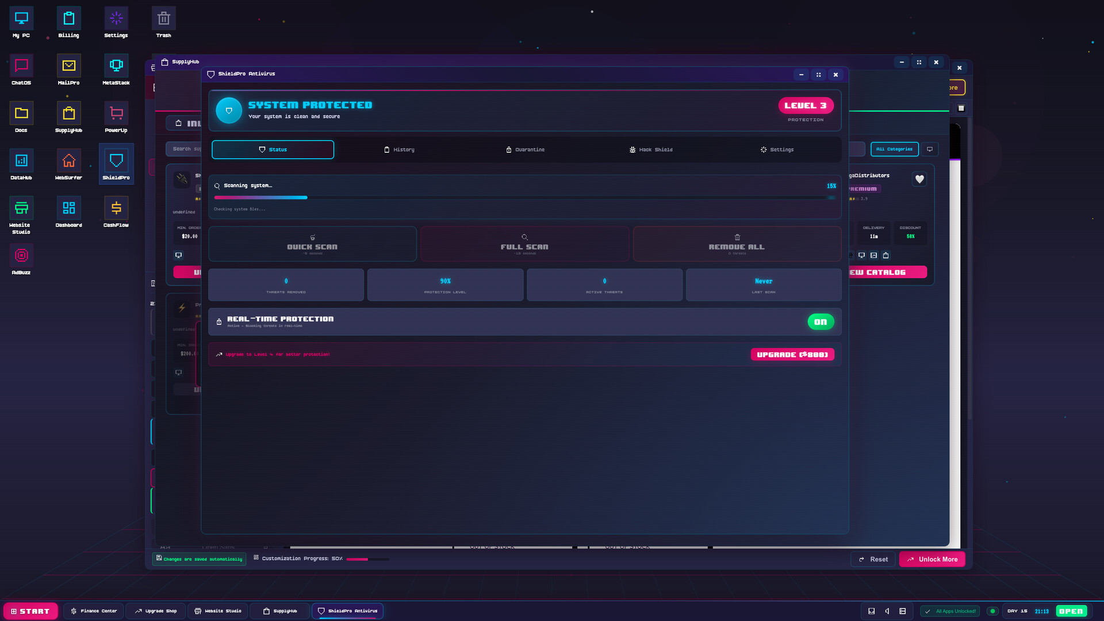This screenshot has width=1104, height=621.
Task: Open the All Categories filter
Action: tap(894, 149)
